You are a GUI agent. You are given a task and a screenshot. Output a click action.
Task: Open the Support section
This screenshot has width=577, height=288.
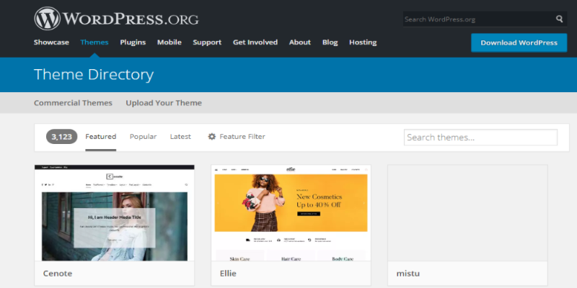[207, 42]
